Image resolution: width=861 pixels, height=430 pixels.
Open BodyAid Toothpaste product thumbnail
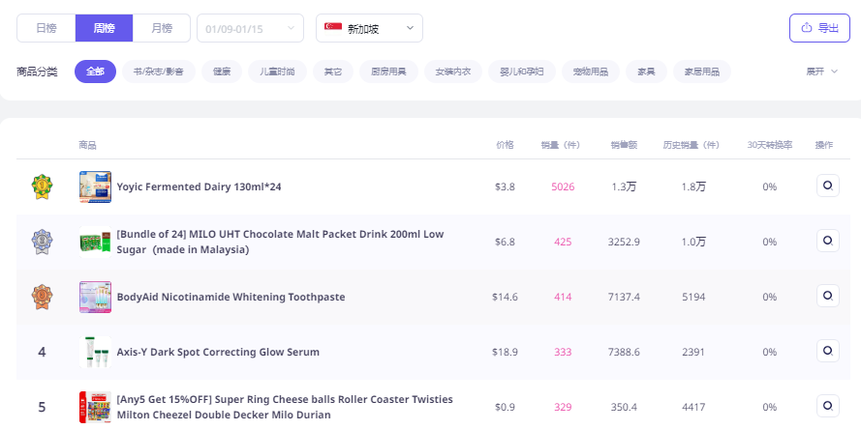coord(95,297)
